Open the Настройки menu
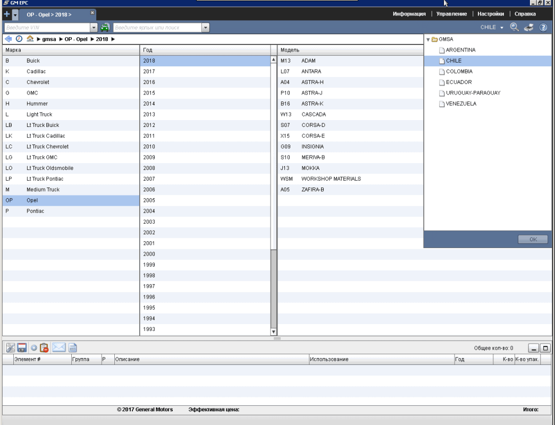The height and width of the screenshot is (425, 555). (490, 14)
